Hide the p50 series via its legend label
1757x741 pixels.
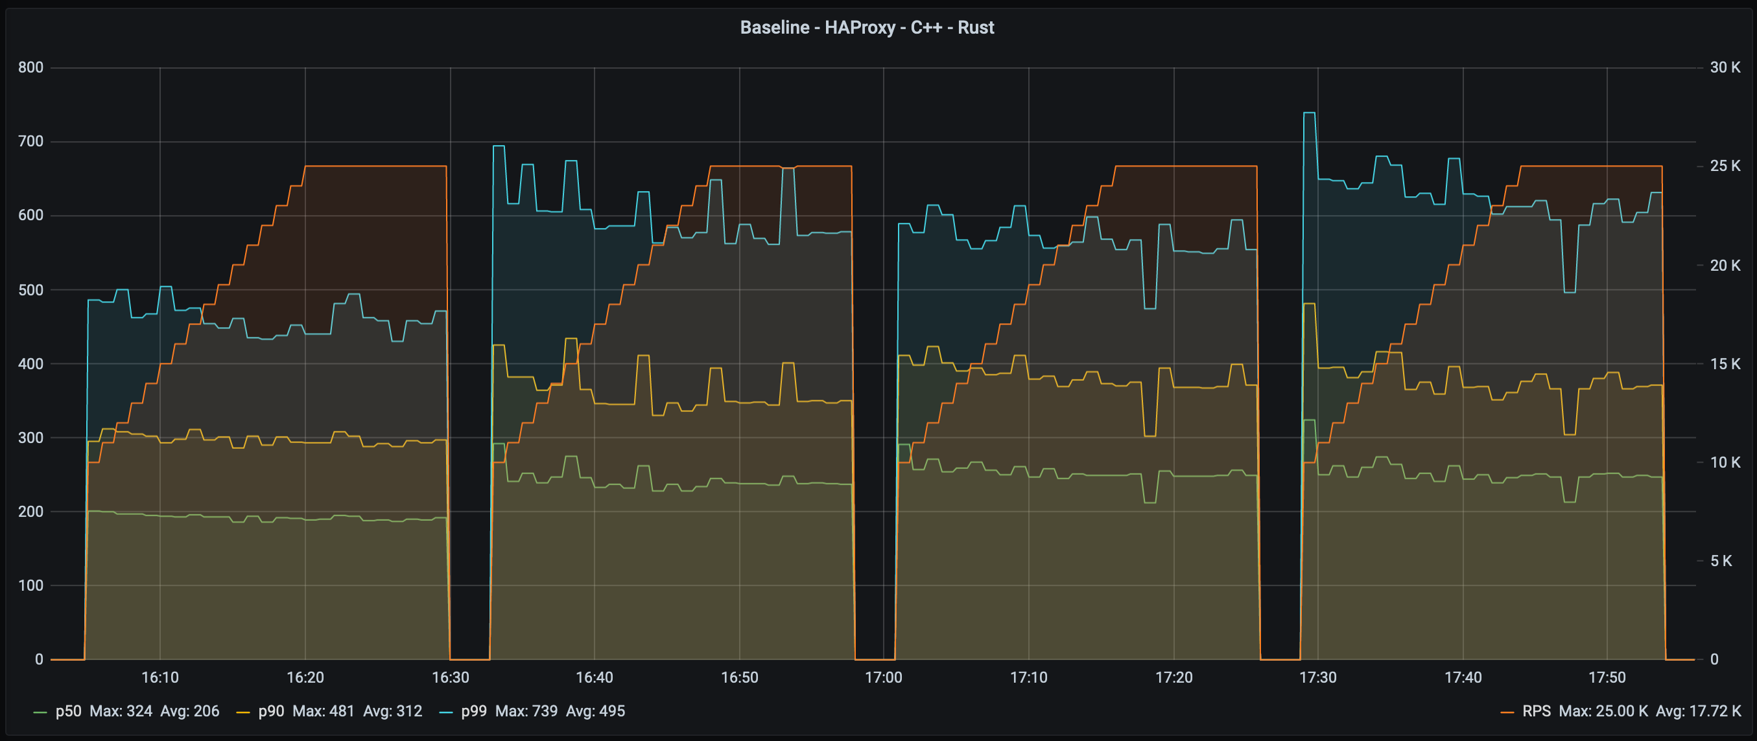click(x=70, y=711)
